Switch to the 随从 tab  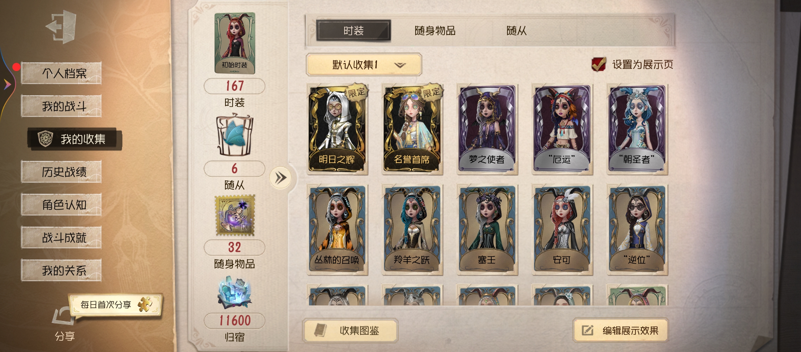[516, 31]
